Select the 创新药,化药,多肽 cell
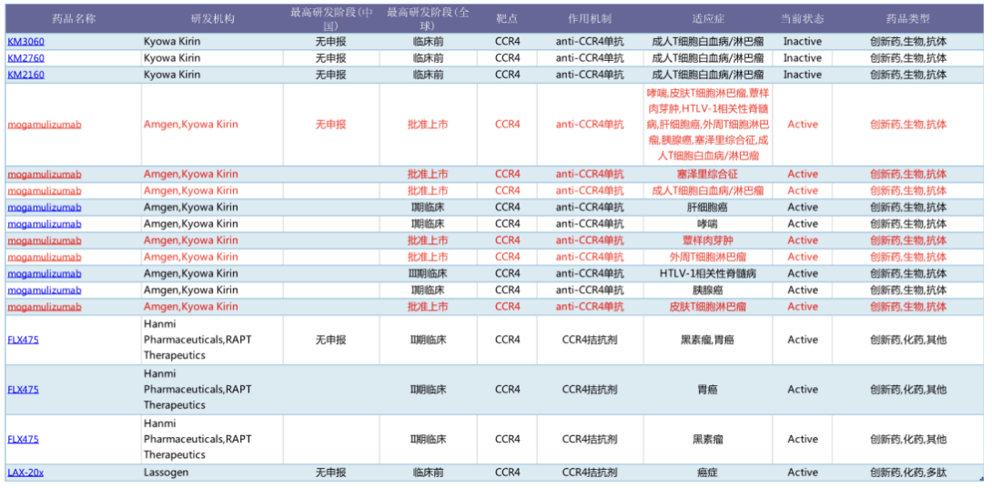992x488 pixels. pyautogui.click(x=908, y=473)
